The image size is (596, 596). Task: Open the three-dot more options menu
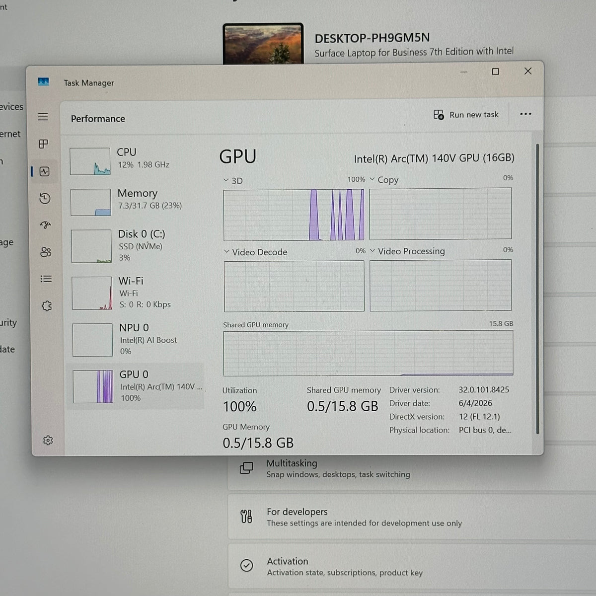(x=525, y=114)
